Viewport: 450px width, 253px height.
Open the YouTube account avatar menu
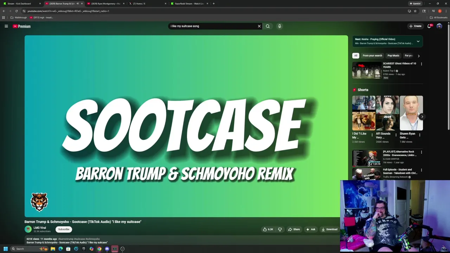pos(439,26)
